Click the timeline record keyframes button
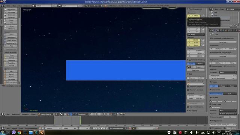 pyautogui.click(x=130, y=128)
